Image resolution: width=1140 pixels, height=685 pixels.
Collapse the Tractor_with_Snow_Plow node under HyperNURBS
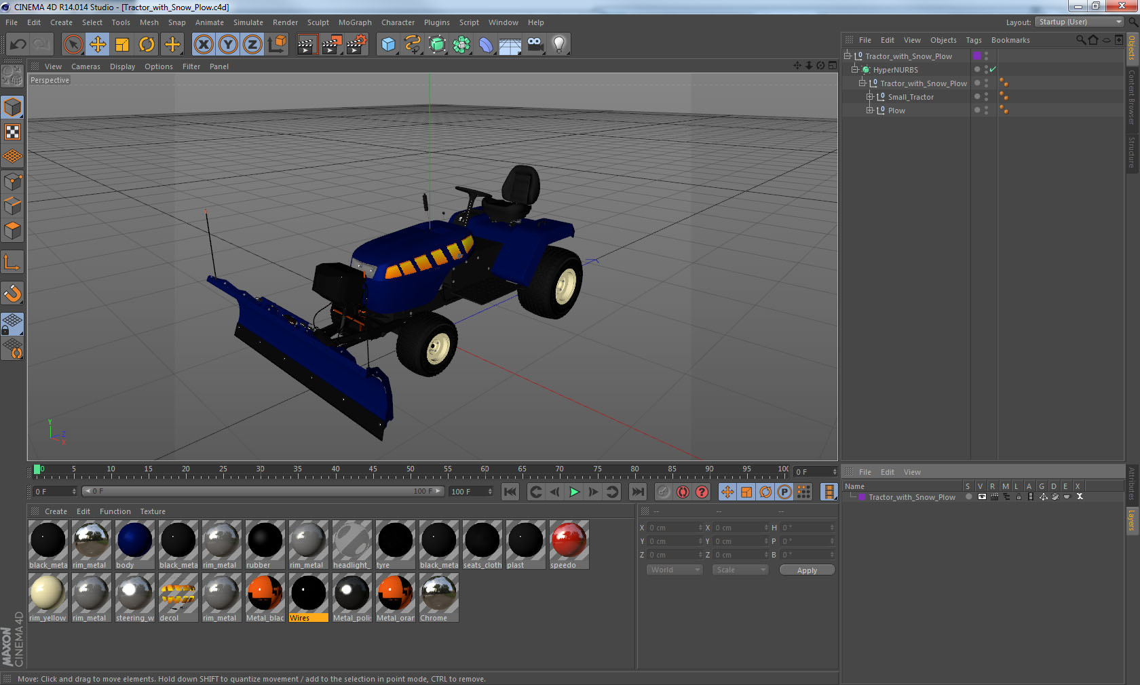coord(862,83)
